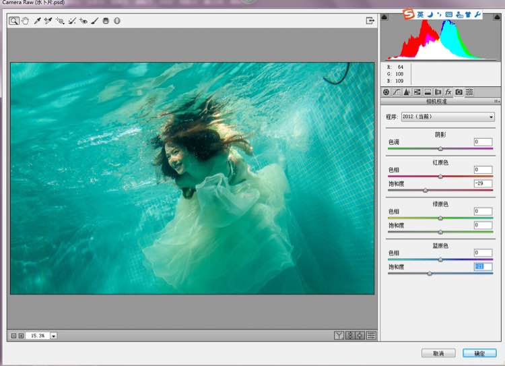
Task: Open the Detail panel tab
Action: pyautogui.click(x=407, y=92)
